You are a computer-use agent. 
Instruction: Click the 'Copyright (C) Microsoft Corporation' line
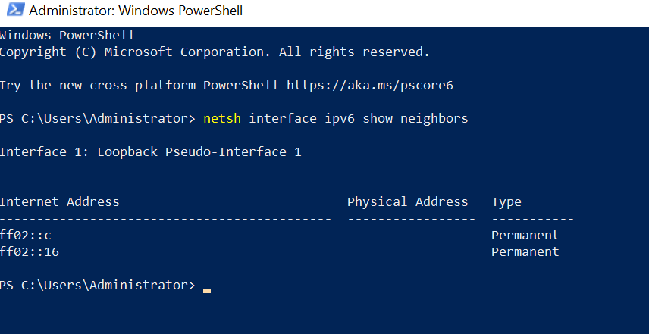coord(215,52)
